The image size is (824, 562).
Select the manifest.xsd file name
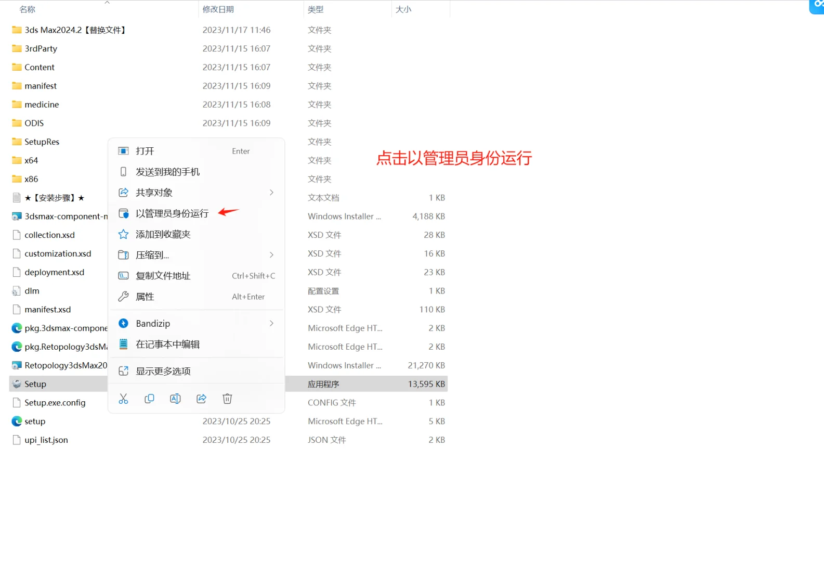coord(48,309)
